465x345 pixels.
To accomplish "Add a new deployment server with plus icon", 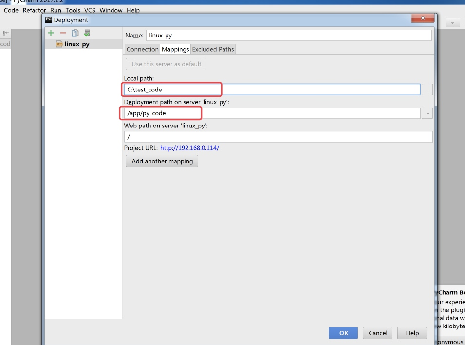I will [x=51, y=33].
